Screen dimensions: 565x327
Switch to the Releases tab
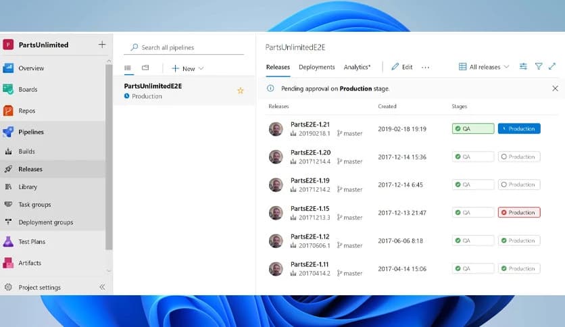point(278,67)
